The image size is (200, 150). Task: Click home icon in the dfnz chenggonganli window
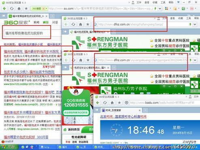(81, 60)
